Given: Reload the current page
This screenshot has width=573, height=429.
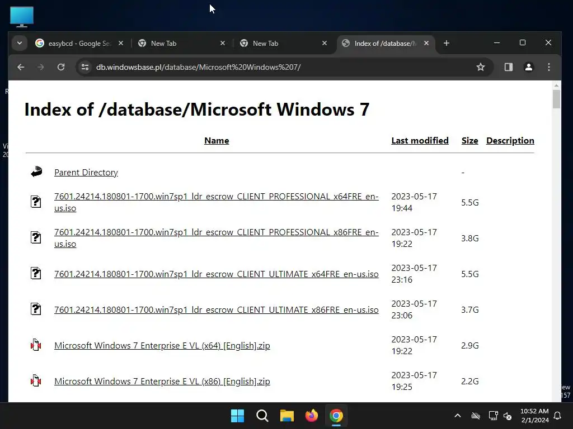Looking at the screenshot, I should pos(61,67).
